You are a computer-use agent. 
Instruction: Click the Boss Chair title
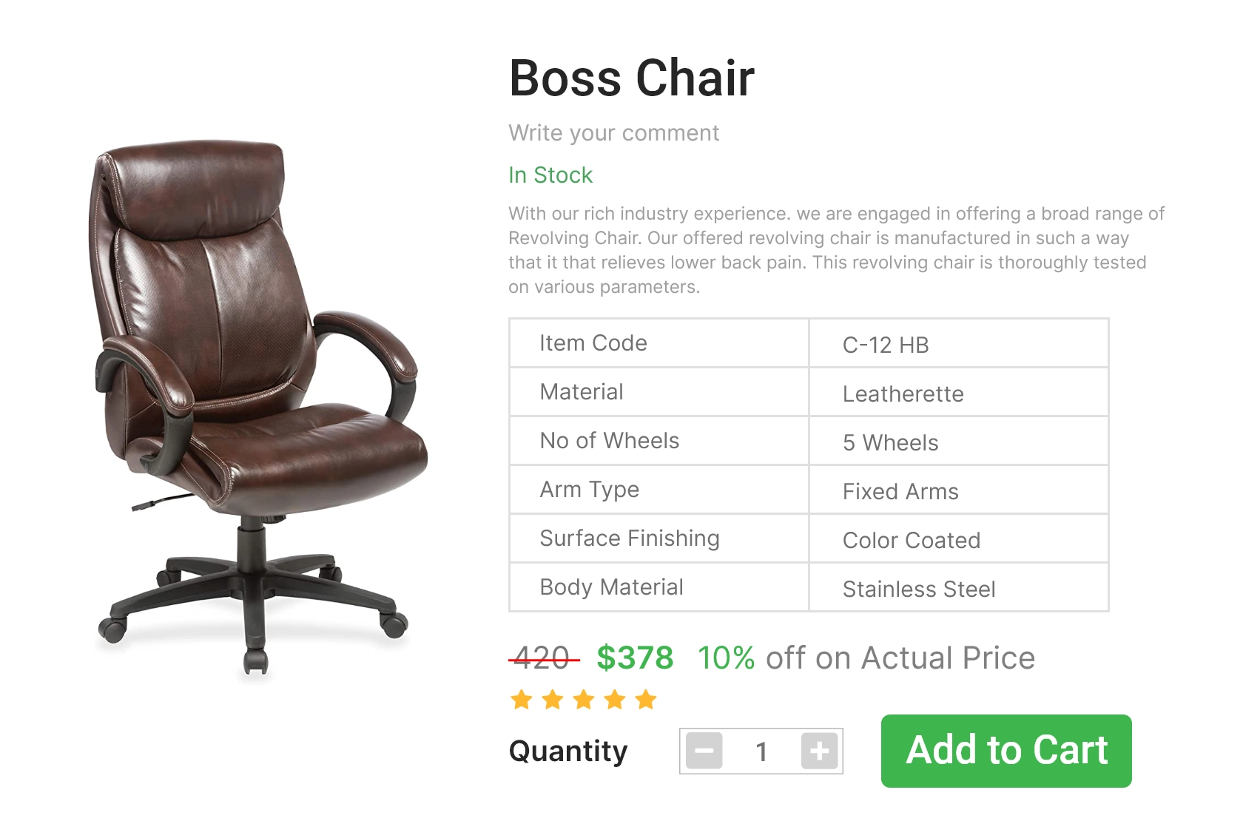point(632,78)
